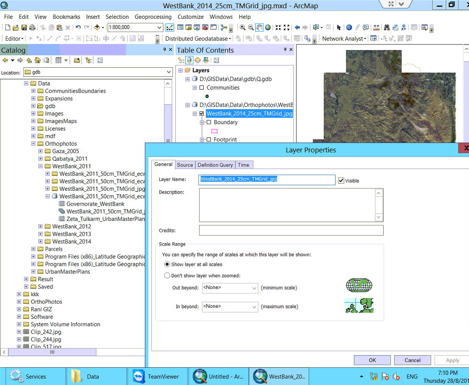Go to home folder in Catalog
Screen dimensions: 469x385
(38, 60)
